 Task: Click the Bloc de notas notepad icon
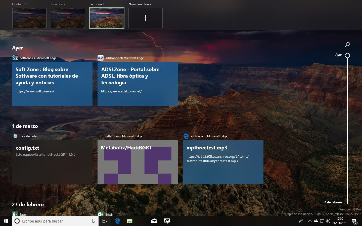(15, 136)
